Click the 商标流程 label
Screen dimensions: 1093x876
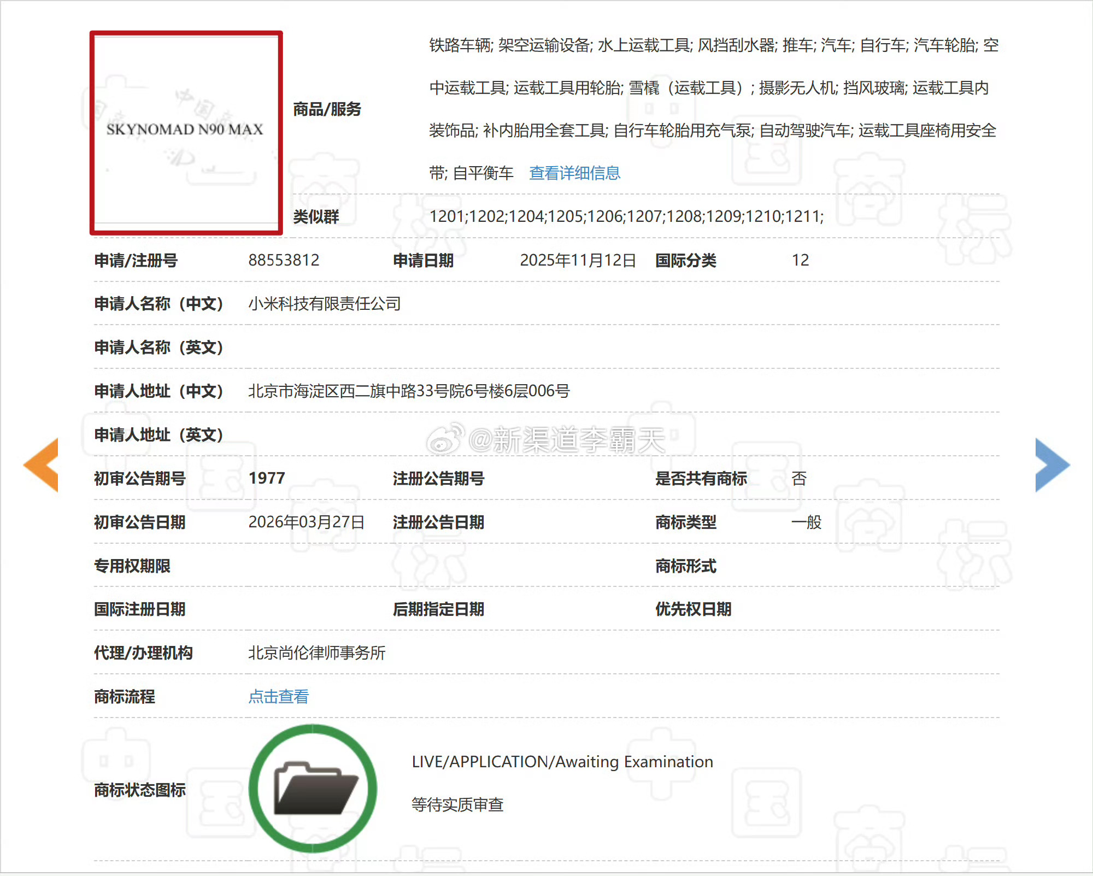tap(125, 697)
